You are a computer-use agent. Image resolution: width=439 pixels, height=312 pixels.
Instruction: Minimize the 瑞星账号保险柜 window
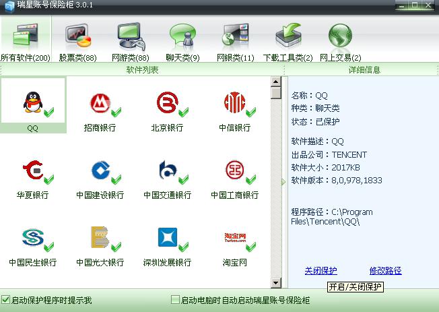point(402,5)
